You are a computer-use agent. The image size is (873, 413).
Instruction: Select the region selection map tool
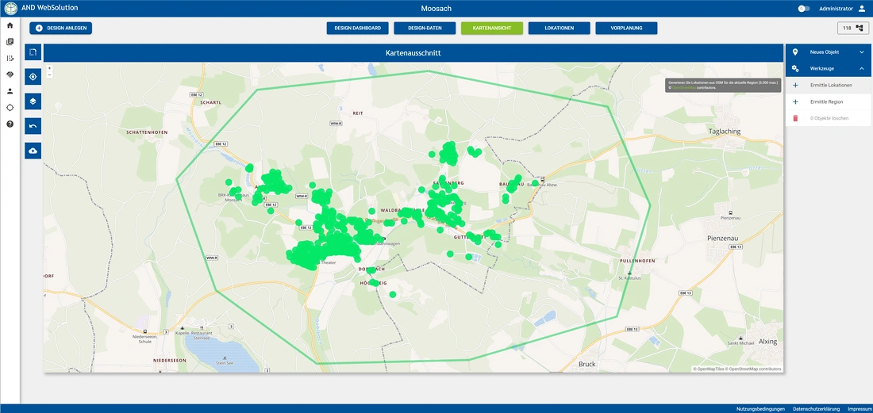coord(33,52)
